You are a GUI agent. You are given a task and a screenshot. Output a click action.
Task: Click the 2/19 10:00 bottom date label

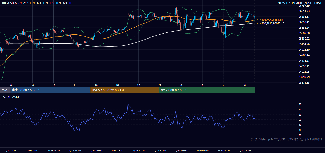[32, 151]
